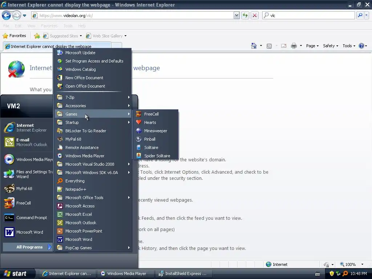Click the IE Home toolbar icon
The height and width of the screenshot is (279, 372).
coord(254,46)
